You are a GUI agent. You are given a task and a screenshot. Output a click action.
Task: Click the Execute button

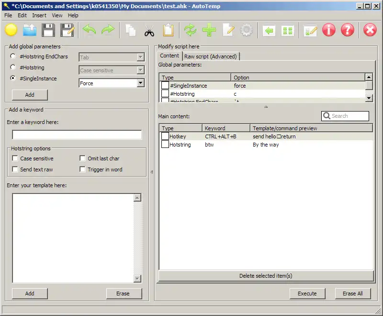pyautogui.click(x=307, y=293)
